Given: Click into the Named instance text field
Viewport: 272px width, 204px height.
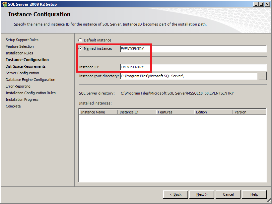Looking at the screenshot, I should tap(193, 49).
